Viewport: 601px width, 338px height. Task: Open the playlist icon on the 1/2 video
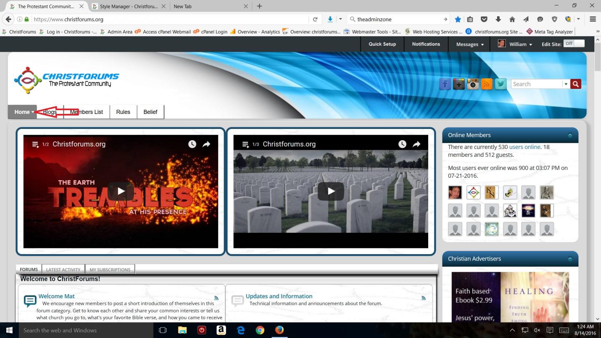pyautogui.click(x=36, y=144)
